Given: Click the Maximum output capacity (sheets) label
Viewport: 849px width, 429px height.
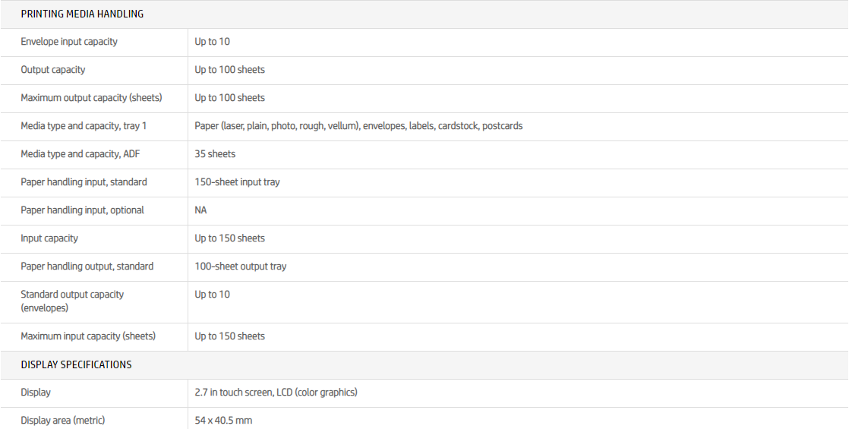Looking at the screenshot, I should [91, 98].
